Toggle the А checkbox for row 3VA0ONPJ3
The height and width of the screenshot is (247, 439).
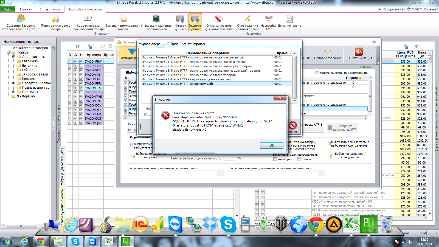click(75, 75)
